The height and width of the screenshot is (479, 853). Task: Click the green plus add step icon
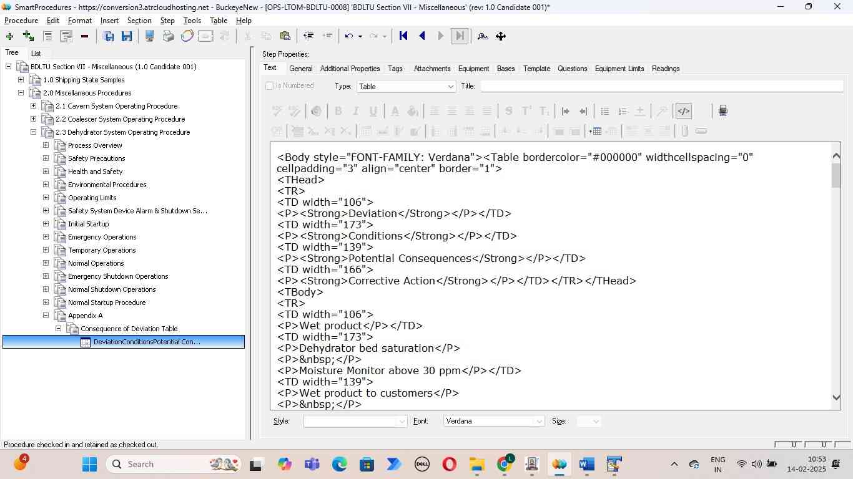click(x=9, y=36)
